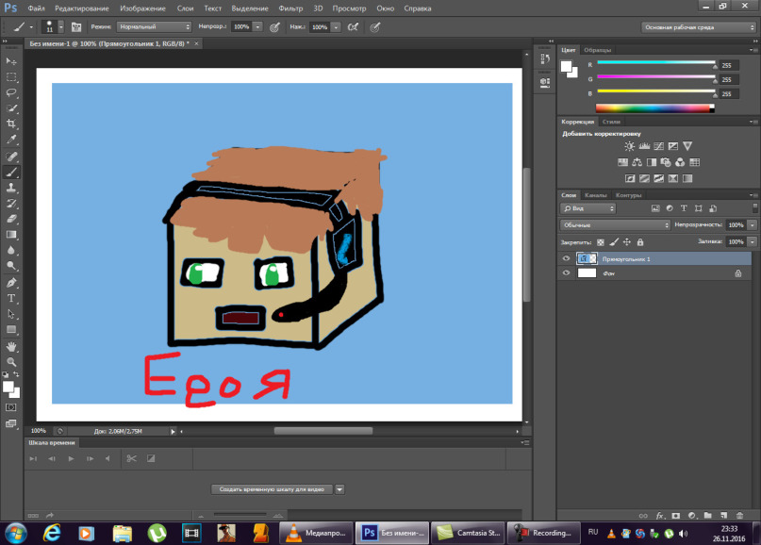Open the layer blend mode Обычные dropdown
This screenshot has height=545, width=761.
point(613,225)
